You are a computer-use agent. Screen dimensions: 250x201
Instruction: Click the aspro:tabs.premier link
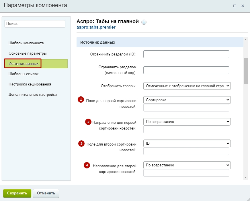click(96, 27)
